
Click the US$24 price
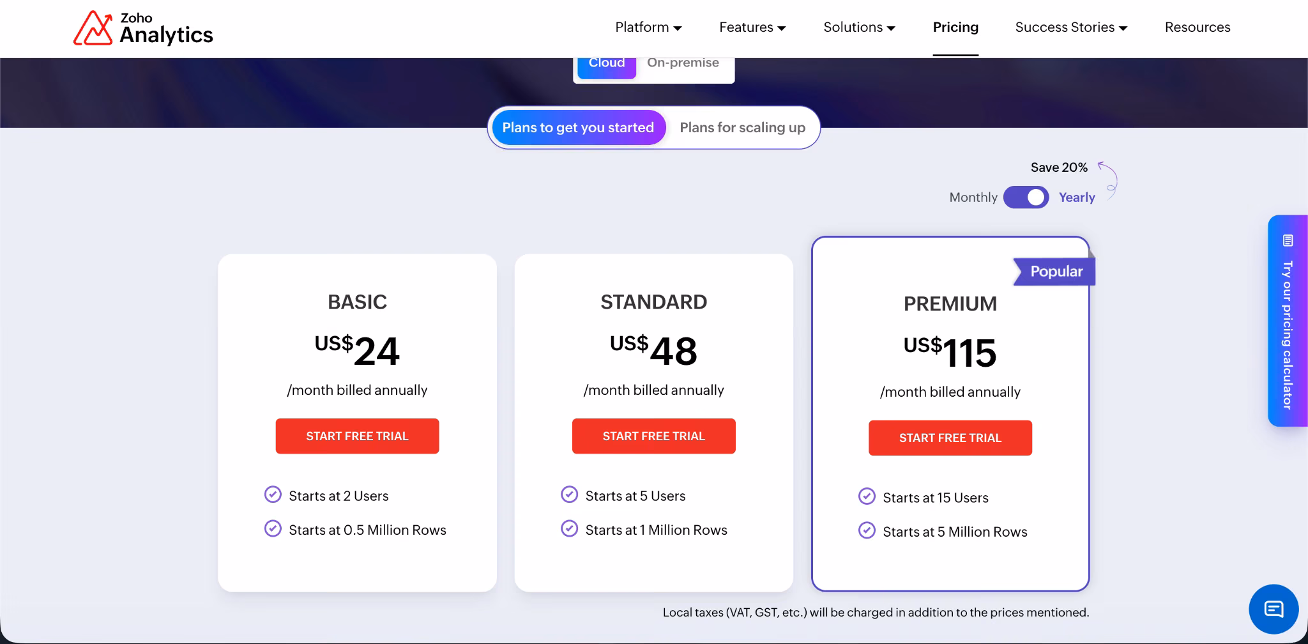357,350
